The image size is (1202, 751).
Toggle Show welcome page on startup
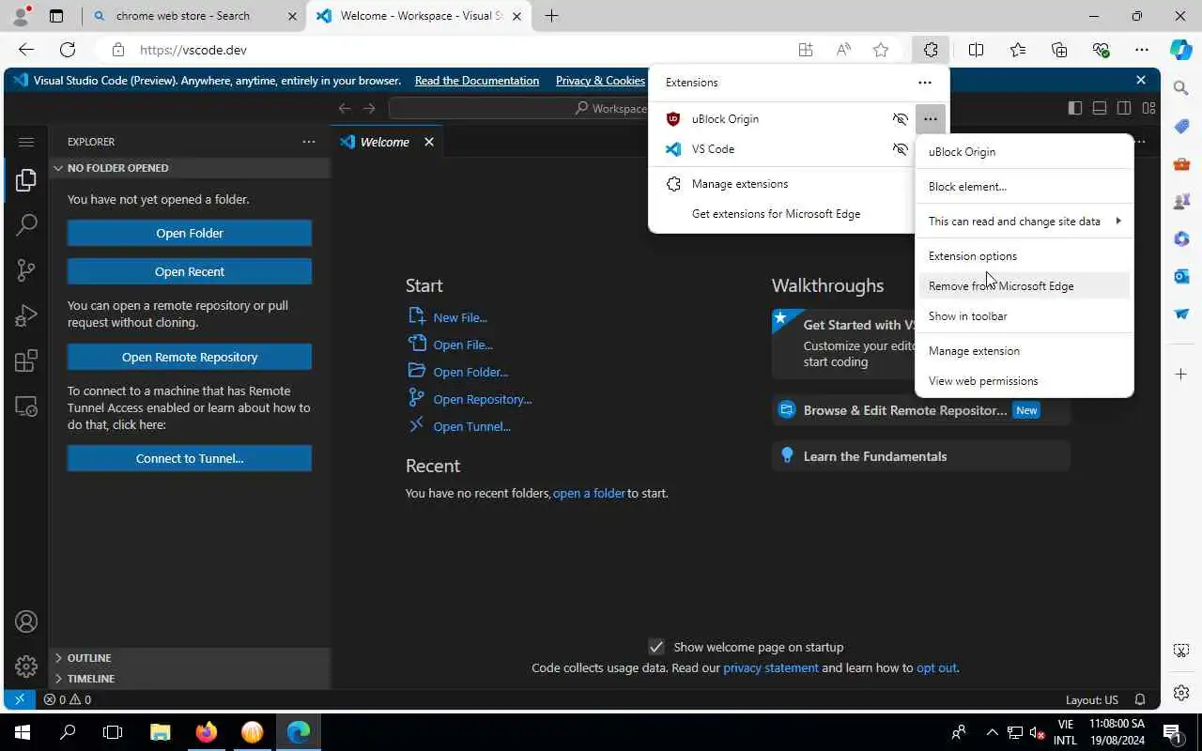click(656, 647)
